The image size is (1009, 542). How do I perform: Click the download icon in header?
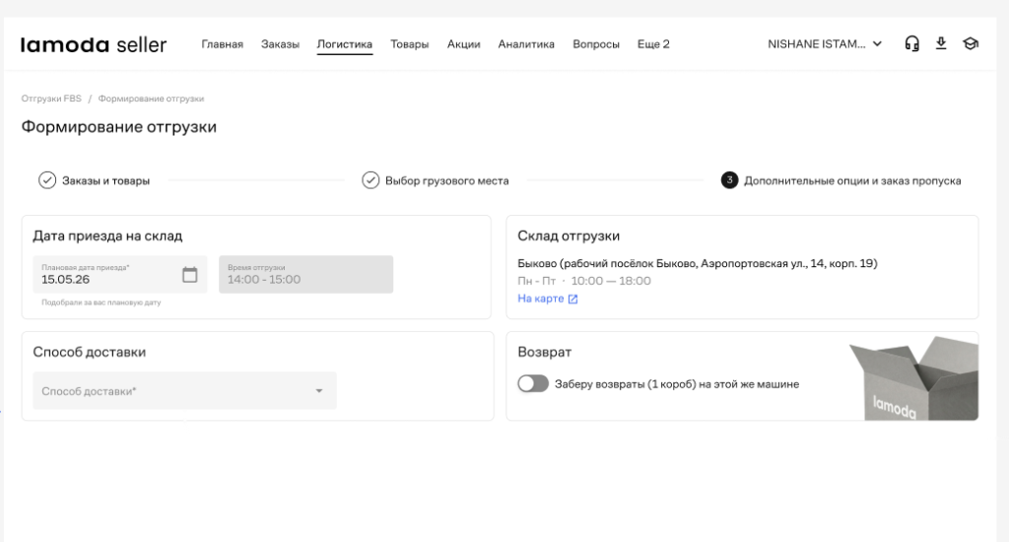[x=941, y=43]
